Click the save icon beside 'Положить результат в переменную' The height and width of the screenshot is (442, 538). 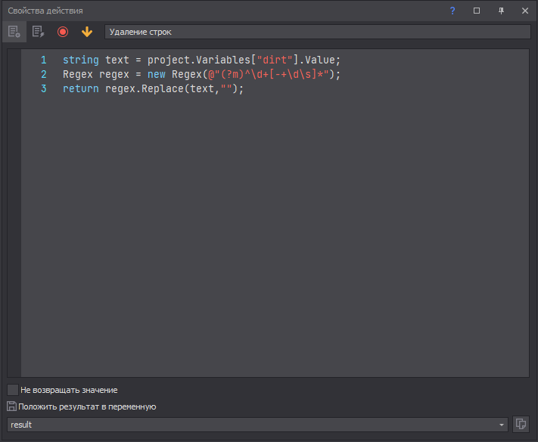tap(11, 406)
